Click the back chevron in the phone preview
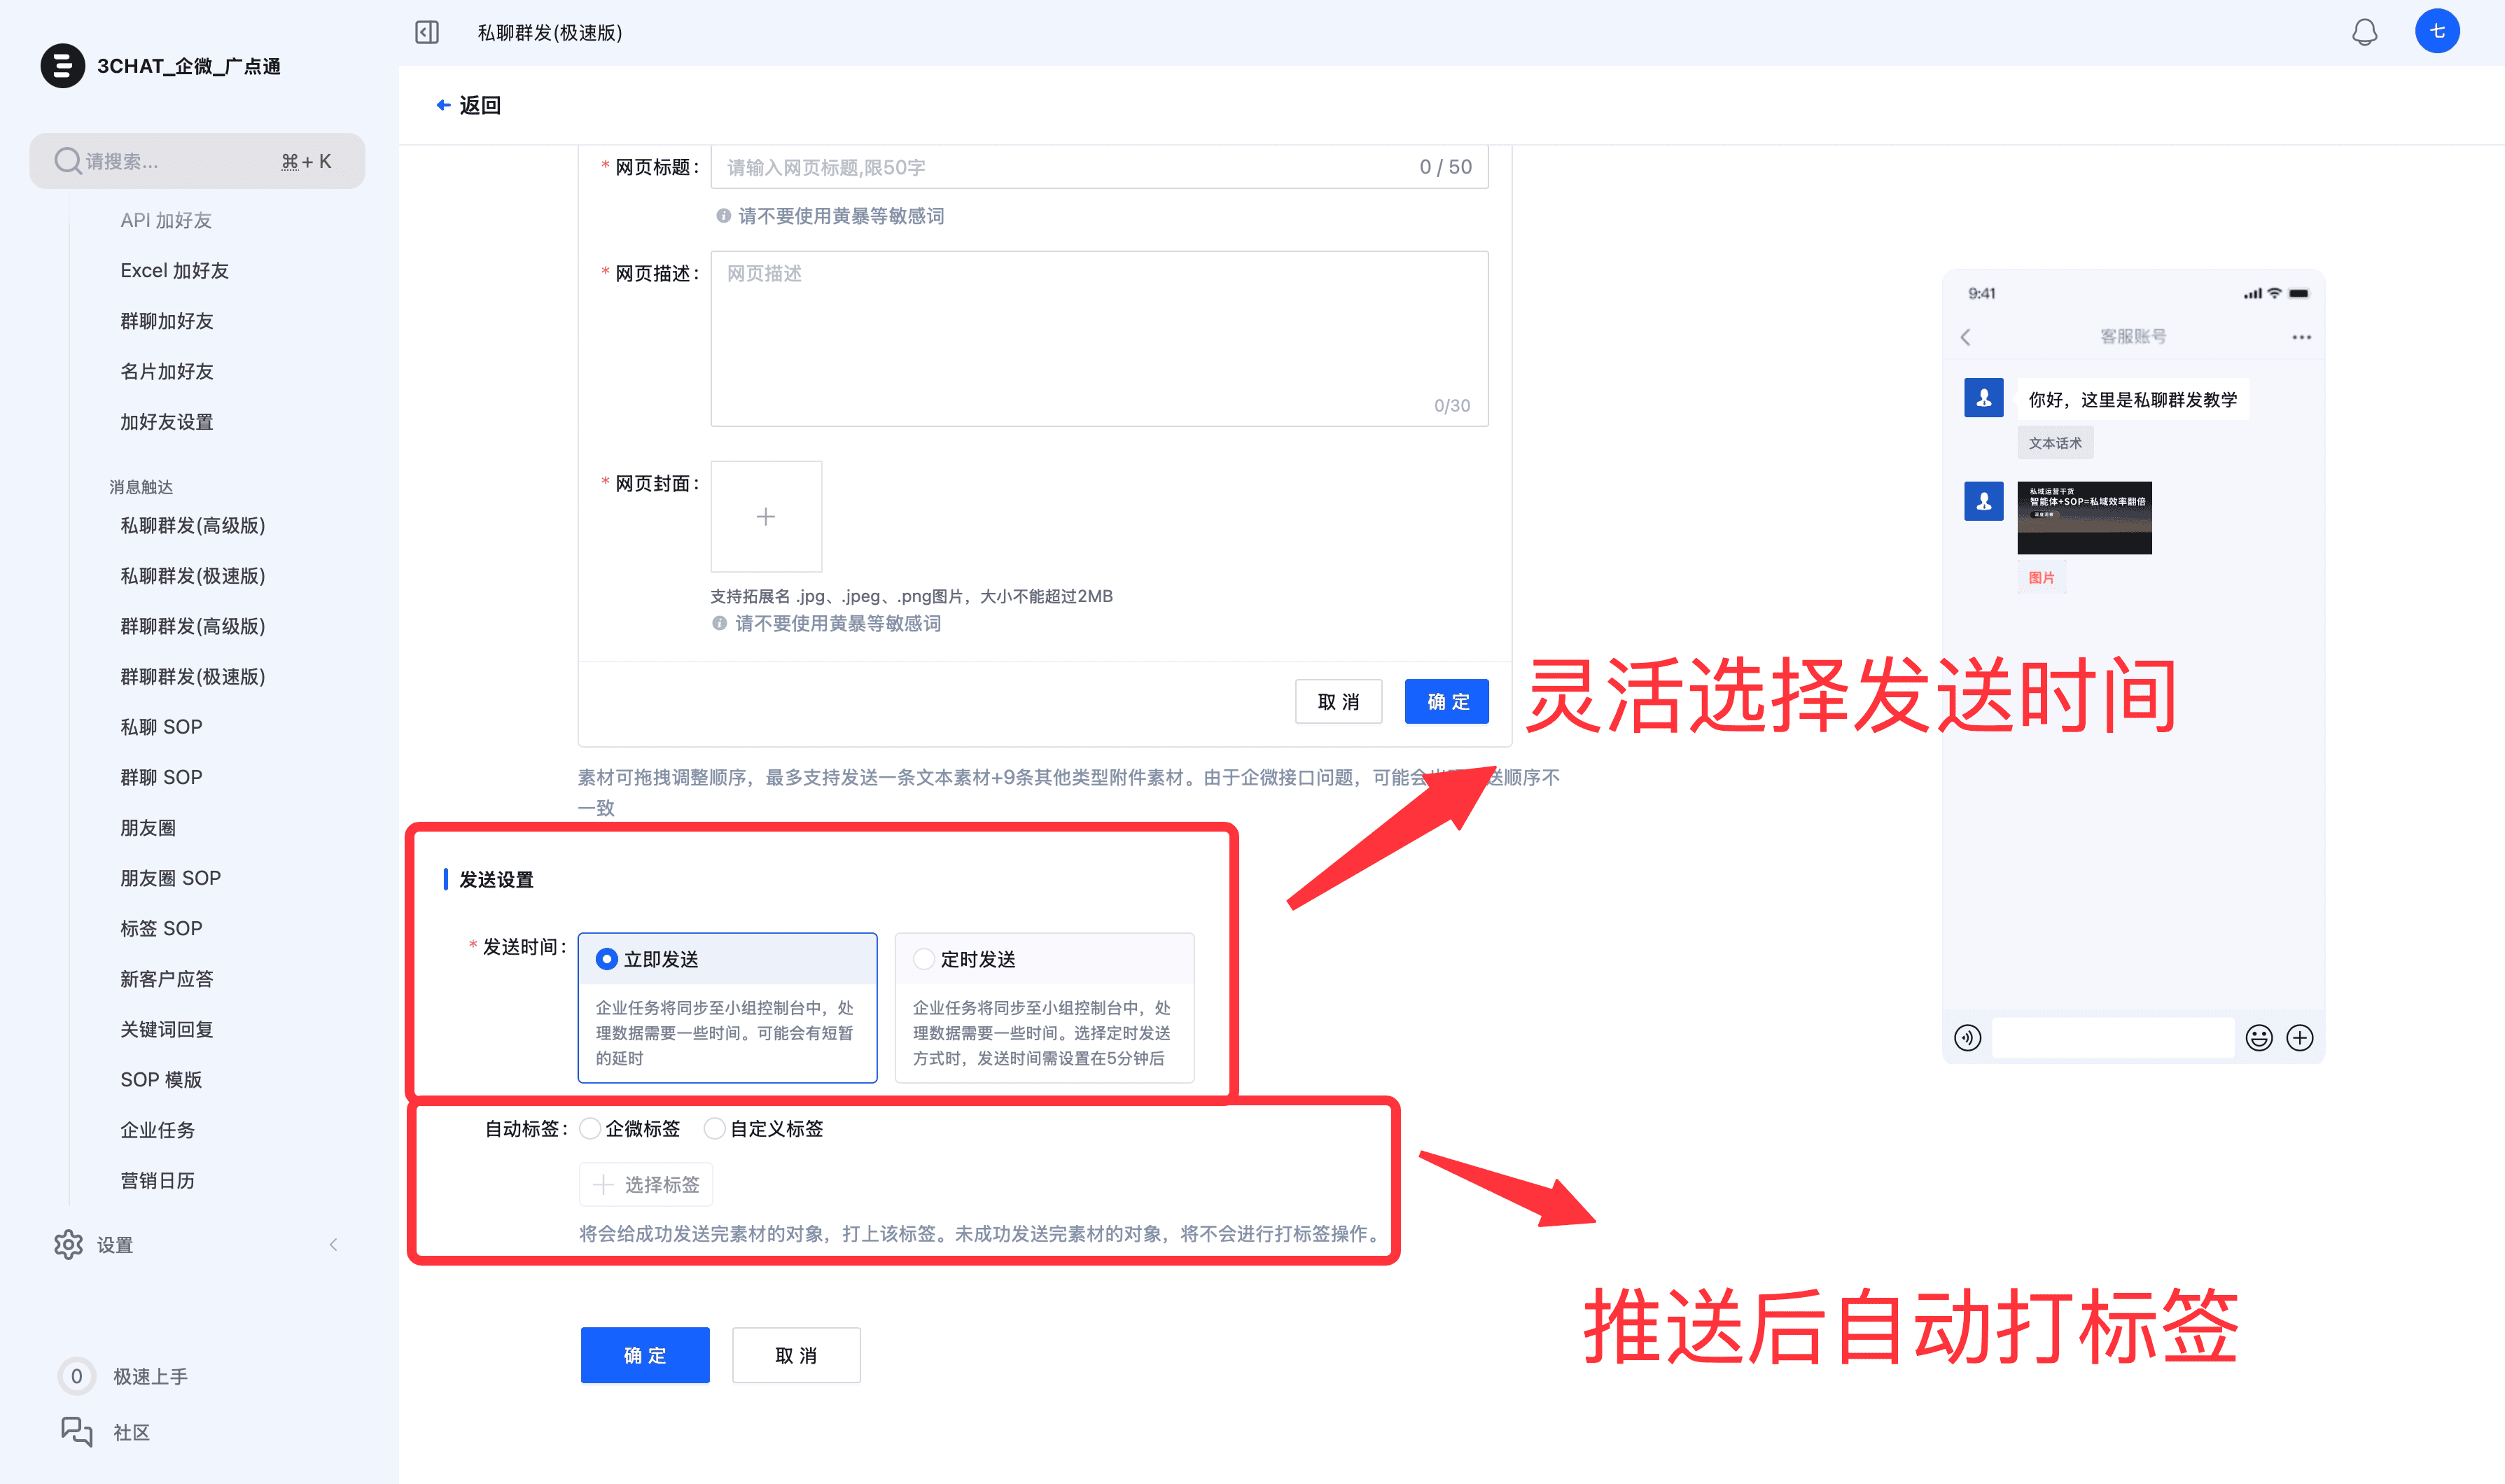The image size is (2505, 1484). (x=1966, y=337)
